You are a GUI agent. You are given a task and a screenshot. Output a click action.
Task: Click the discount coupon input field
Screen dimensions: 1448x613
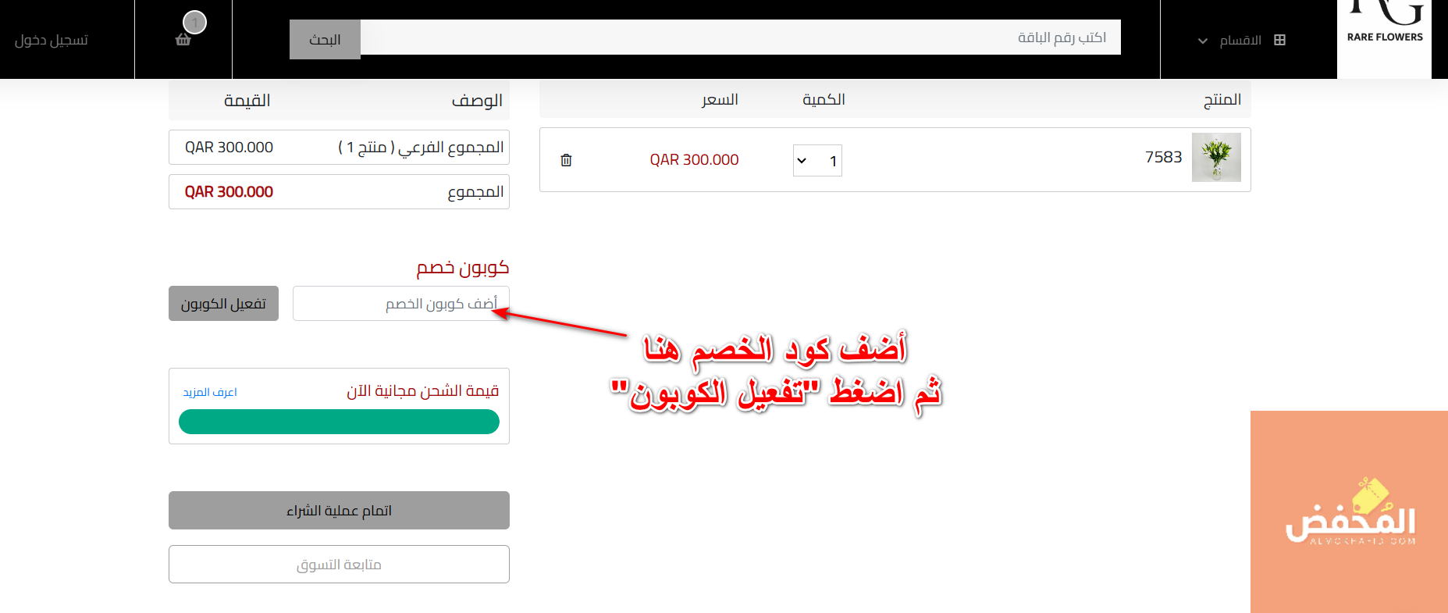click(400, 304)
